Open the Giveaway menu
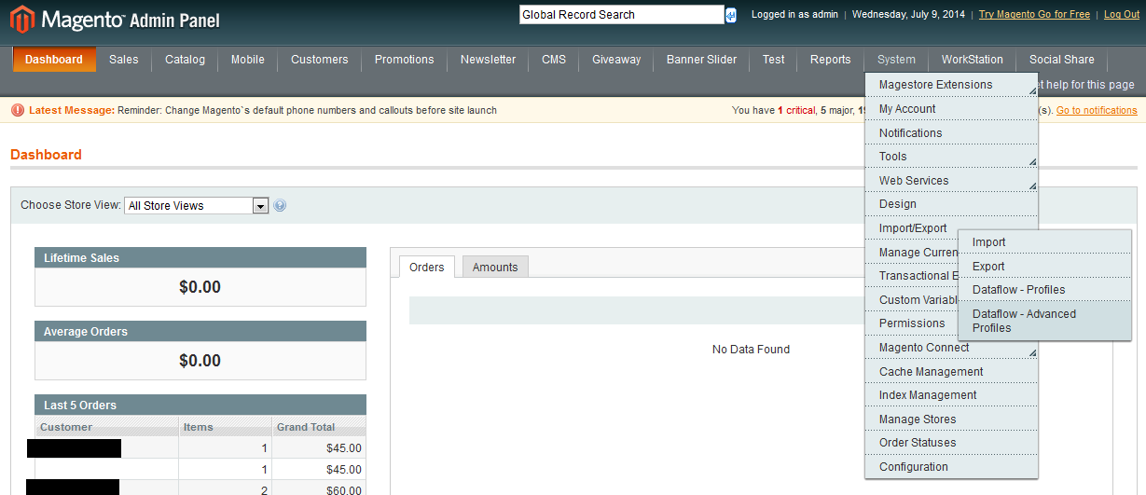1146x495 pixels. coord(616,60)
